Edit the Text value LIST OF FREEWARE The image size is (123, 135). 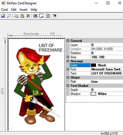coord(107,73)
